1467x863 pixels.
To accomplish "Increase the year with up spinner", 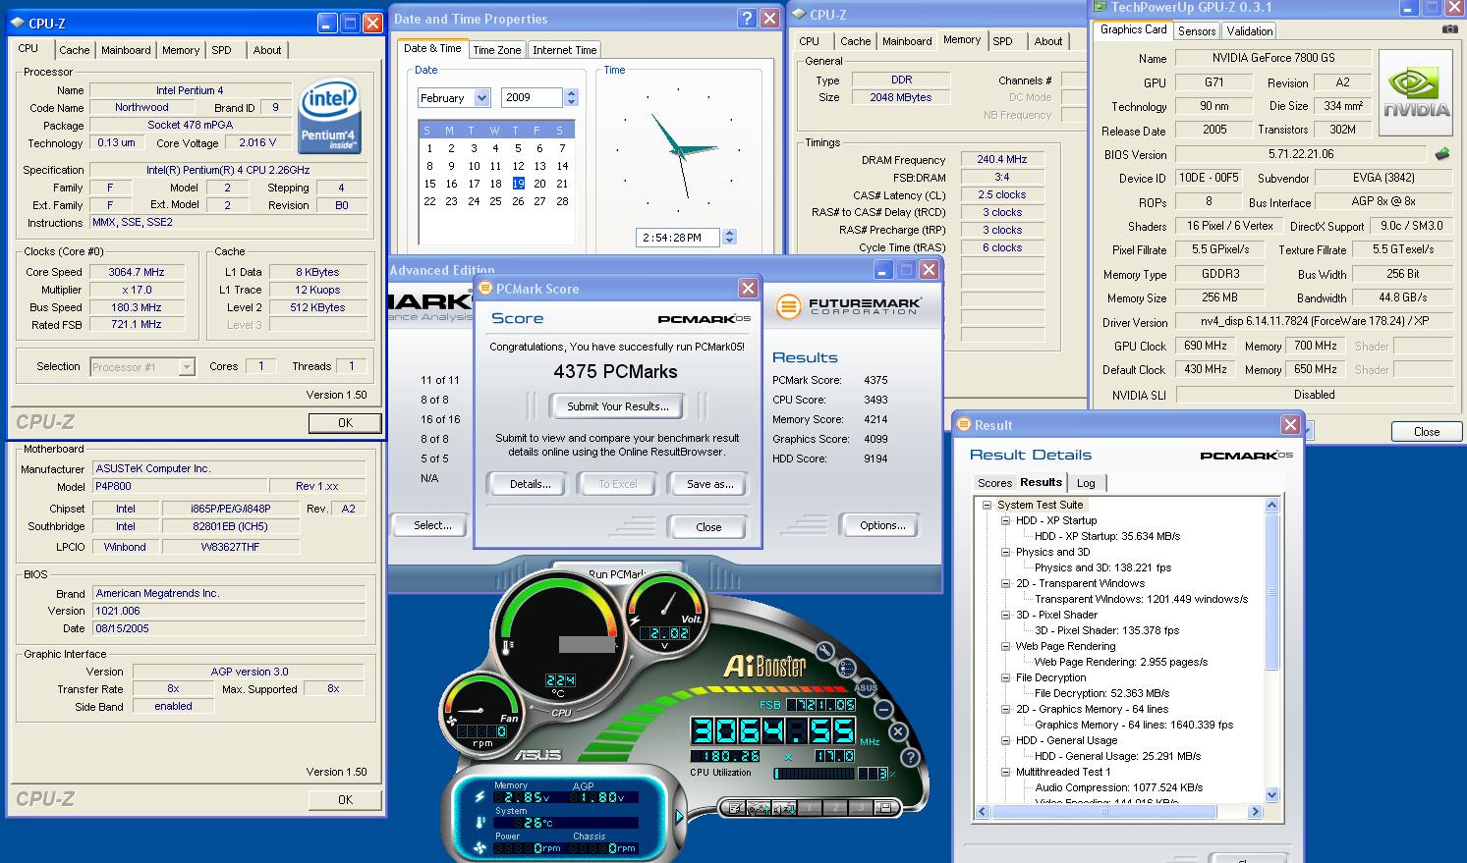I will [572, 93].
